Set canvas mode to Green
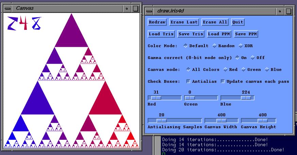297x155 pixels. point(244,70)
